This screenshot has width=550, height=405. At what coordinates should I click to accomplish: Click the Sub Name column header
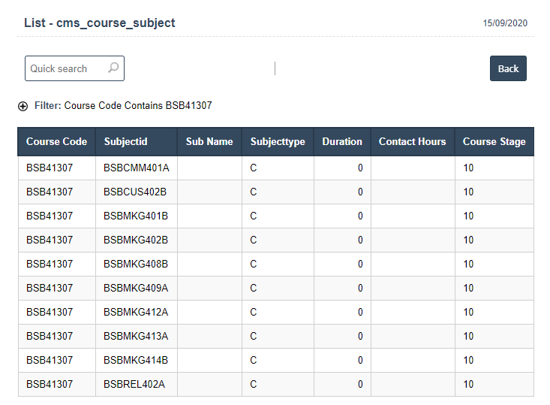[209, 141]
